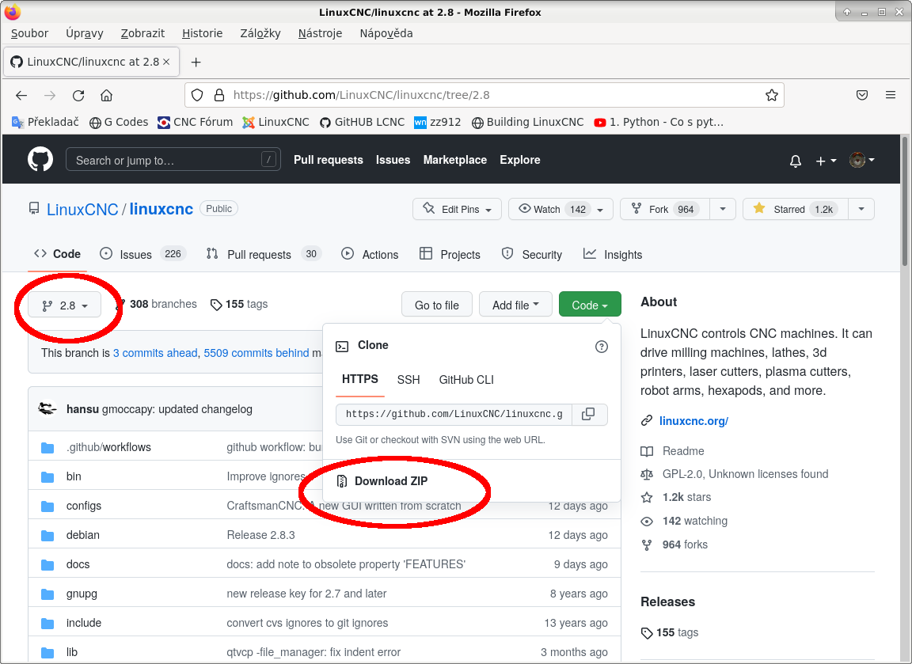Open the linuxcnc.org/ website link
912x664 pixels.
[x=693, y=421]
